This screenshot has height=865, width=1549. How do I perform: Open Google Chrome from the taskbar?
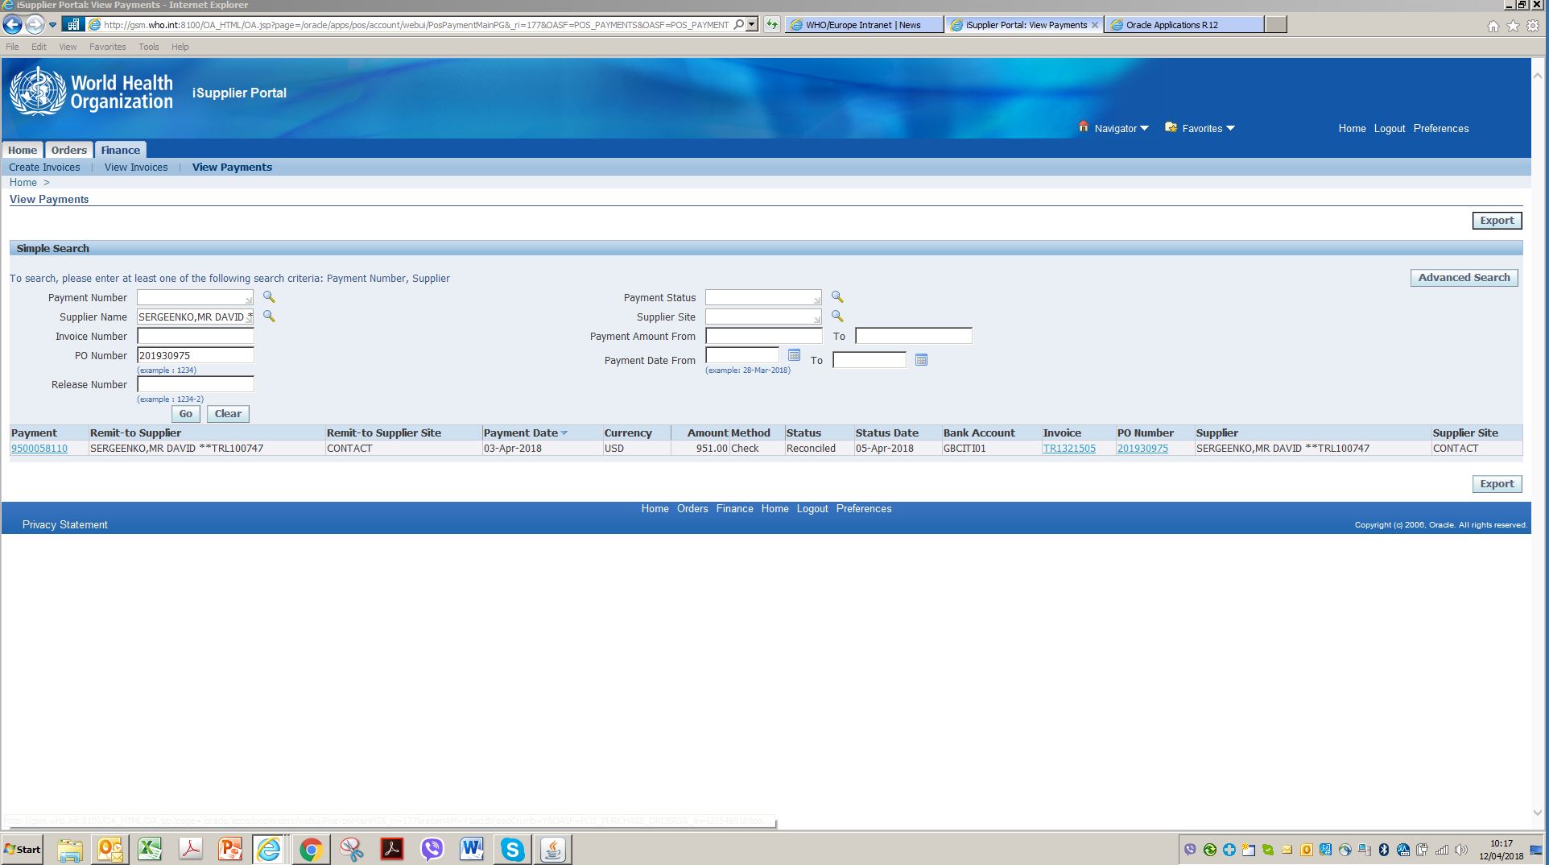tap(311, 849)
